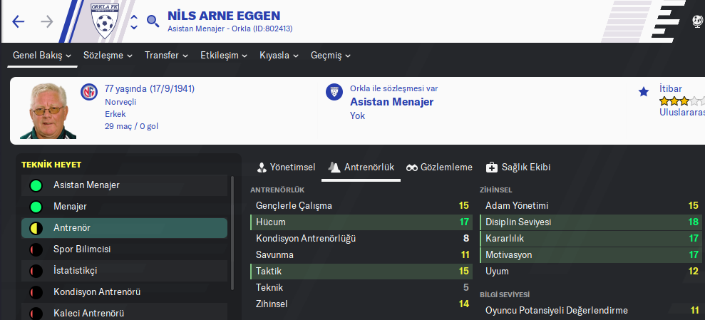
Task: Click the Asistan Menajer contract link
Action: [x=391, y=102]
